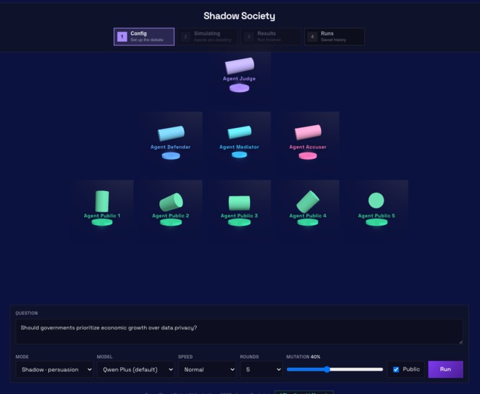The image size is (480, 394).
Task: Click the Agent Public 5 green pedestal
Action: pyautogui.click(x=377, y=223)
